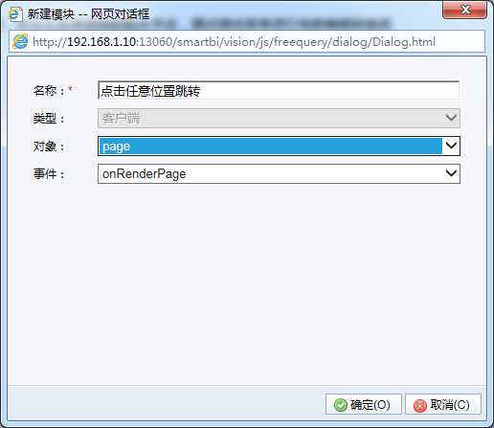494x428 pixels.
Task: Click the IE icon in title bar
Action: click(x=15, y=14)
